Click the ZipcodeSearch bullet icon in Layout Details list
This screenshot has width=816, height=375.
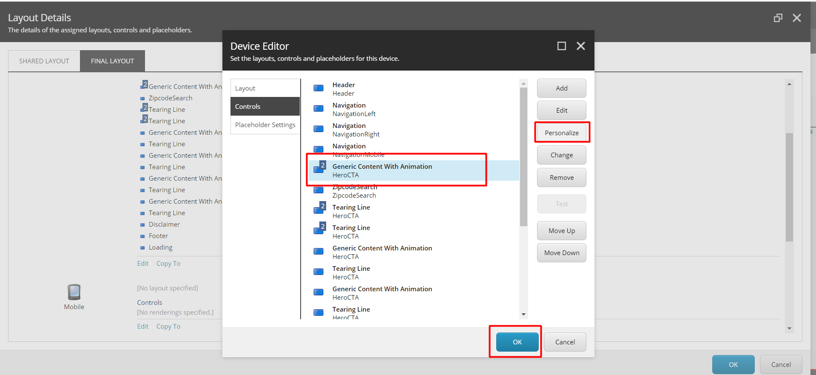[142, 99]
